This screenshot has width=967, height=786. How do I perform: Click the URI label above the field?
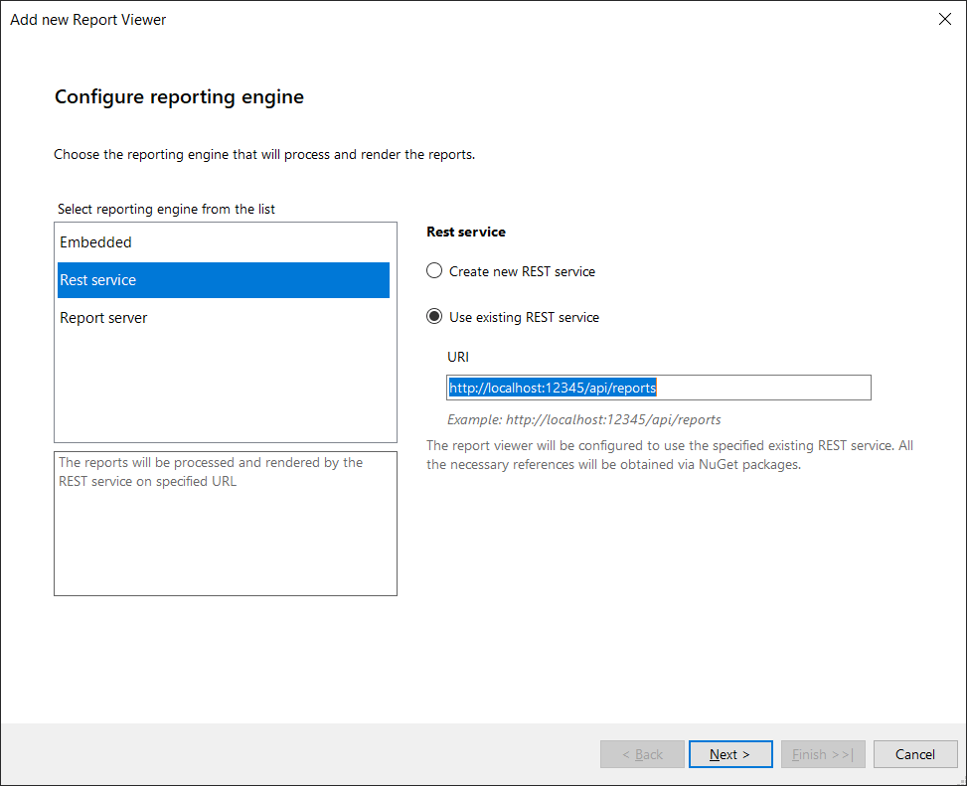pos(457,357)
